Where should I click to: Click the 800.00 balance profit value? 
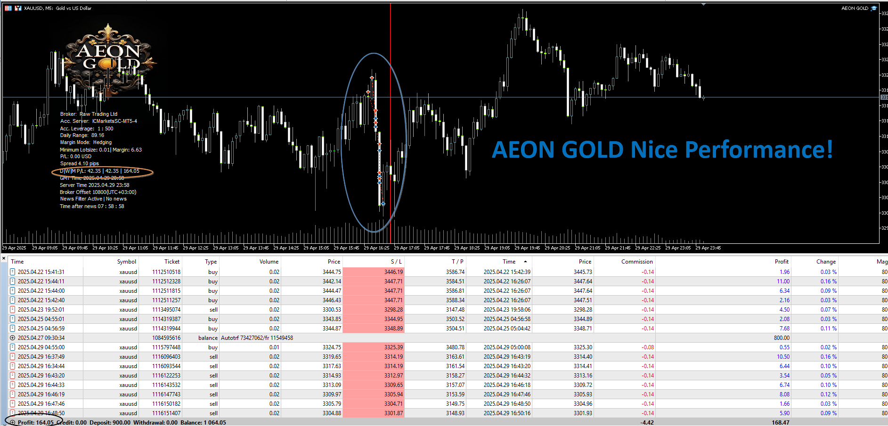coord(782,338)
